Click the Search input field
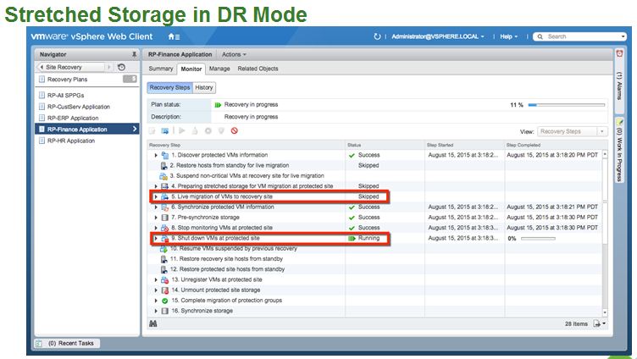The width and height of the screenshot is (637, 359). coord(574,36)
